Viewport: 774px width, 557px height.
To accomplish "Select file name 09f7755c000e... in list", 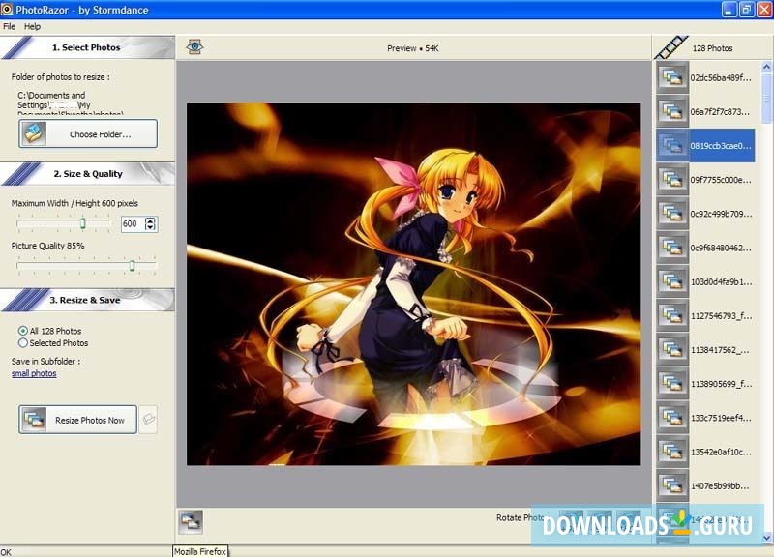I will tap(721, 180).
